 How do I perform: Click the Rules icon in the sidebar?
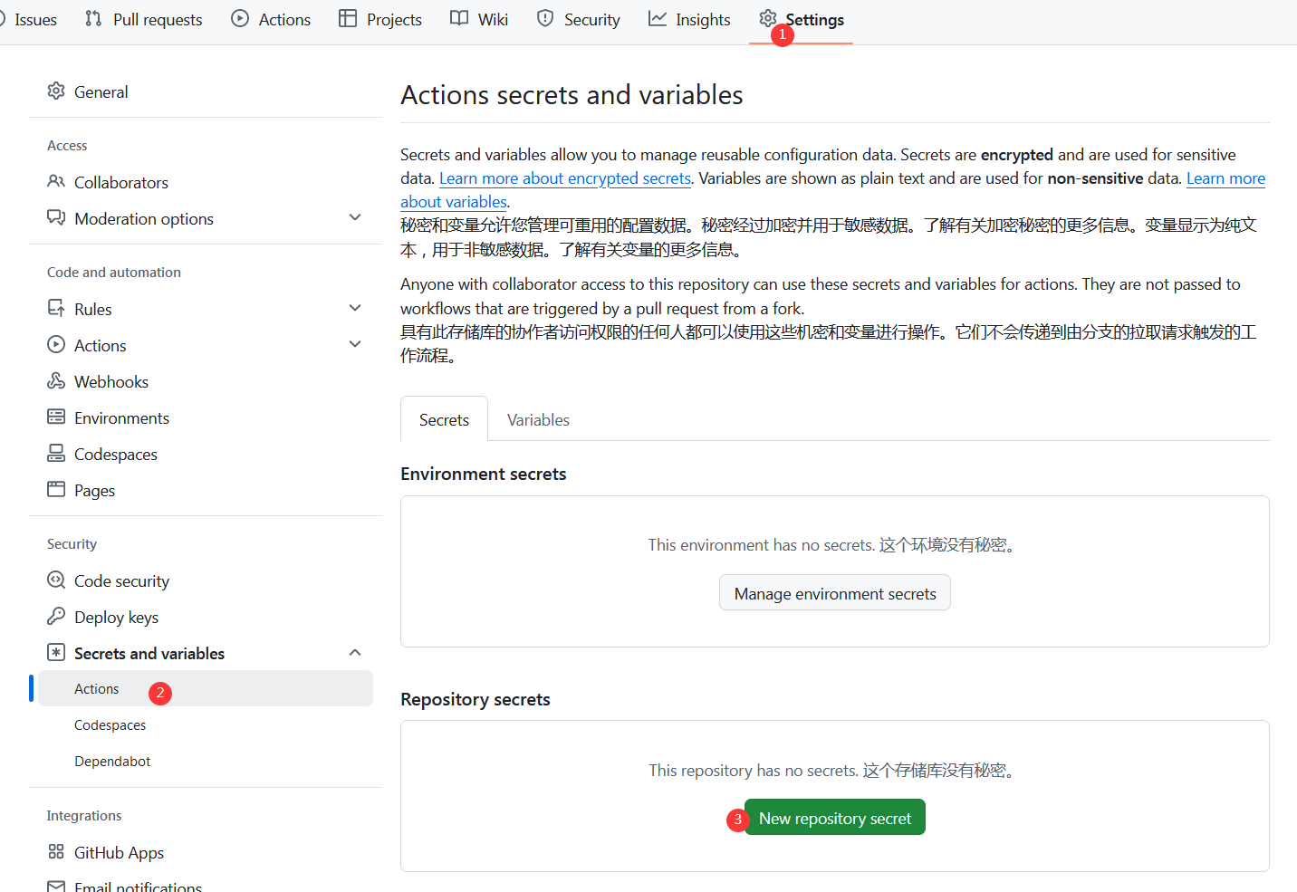click(56, 308)
